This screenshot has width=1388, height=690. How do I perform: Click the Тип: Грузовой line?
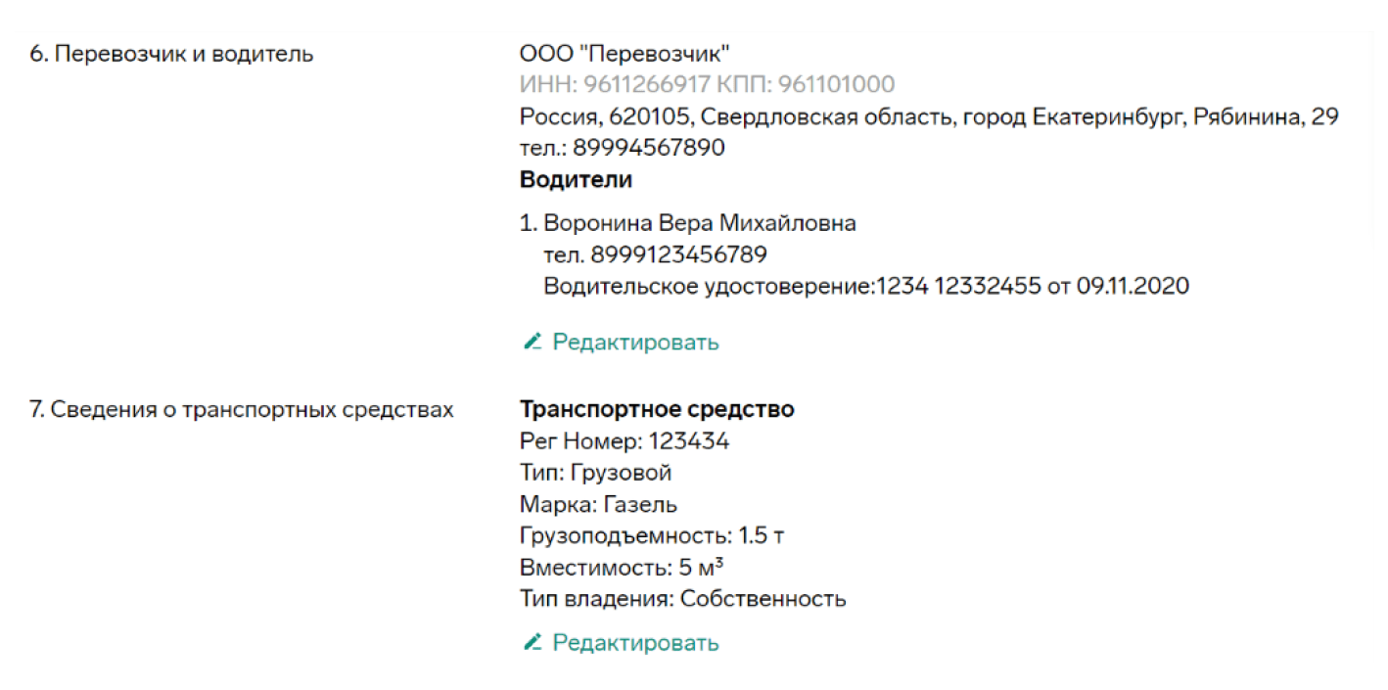pyautogui.click(x=596, y=473)
